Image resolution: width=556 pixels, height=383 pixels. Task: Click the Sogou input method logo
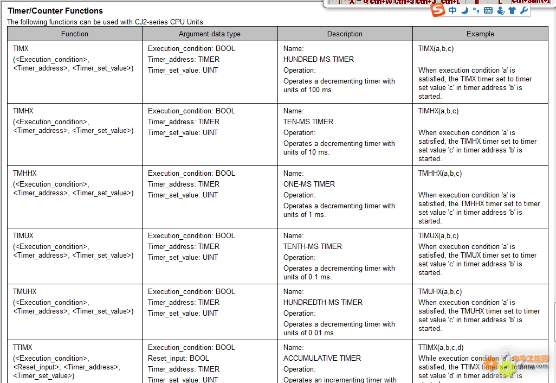438,10
